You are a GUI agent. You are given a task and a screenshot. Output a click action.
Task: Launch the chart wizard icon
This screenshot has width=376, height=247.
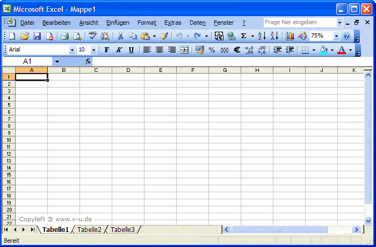(x=290, y=36)
